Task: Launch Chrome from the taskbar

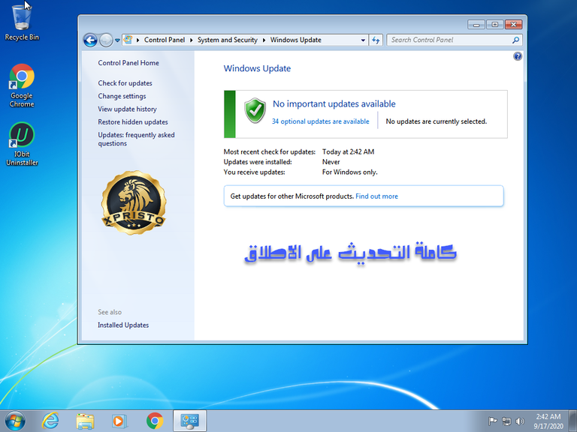Action: [x=155, y=421]
